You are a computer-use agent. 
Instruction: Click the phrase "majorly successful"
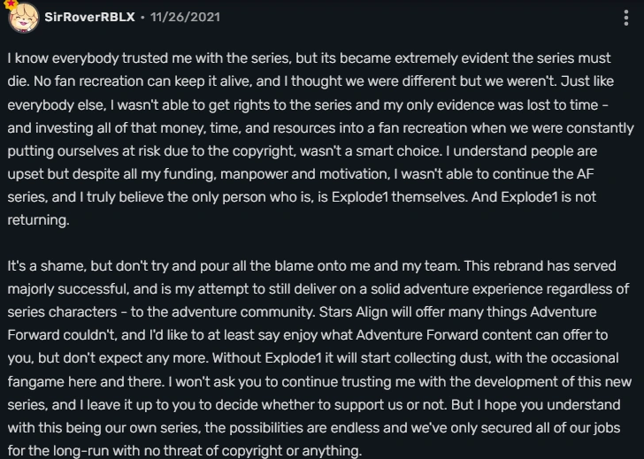click(60, 288)
